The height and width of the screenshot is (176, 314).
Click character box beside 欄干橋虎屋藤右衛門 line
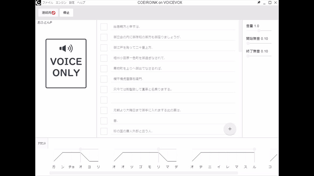coord(104,79)
